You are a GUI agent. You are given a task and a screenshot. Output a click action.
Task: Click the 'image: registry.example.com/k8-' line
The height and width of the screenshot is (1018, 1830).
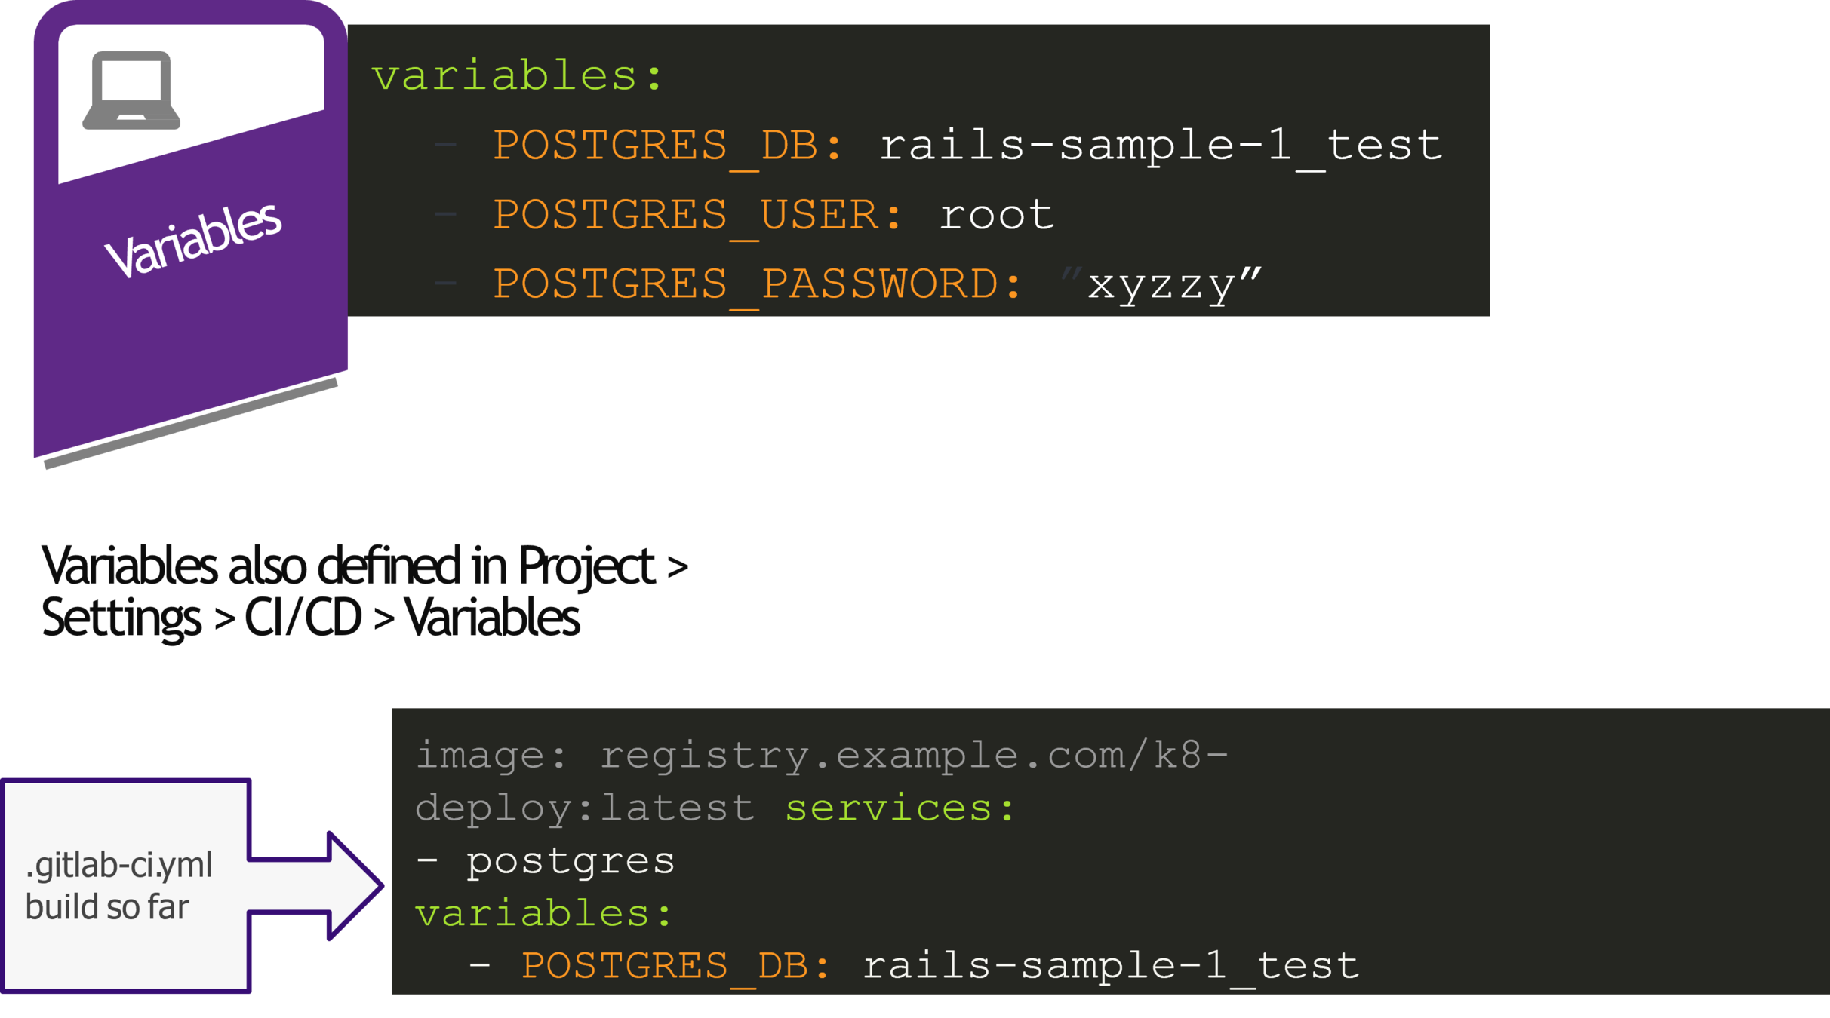click(822, 755)
